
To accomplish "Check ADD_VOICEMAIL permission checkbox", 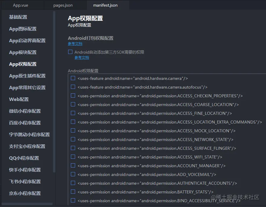I will click(73, 174).
